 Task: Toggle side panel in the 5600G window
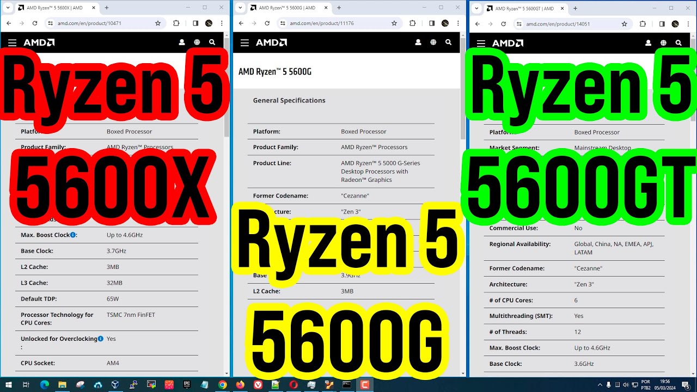pyautogui.click(x=432, y=23)
